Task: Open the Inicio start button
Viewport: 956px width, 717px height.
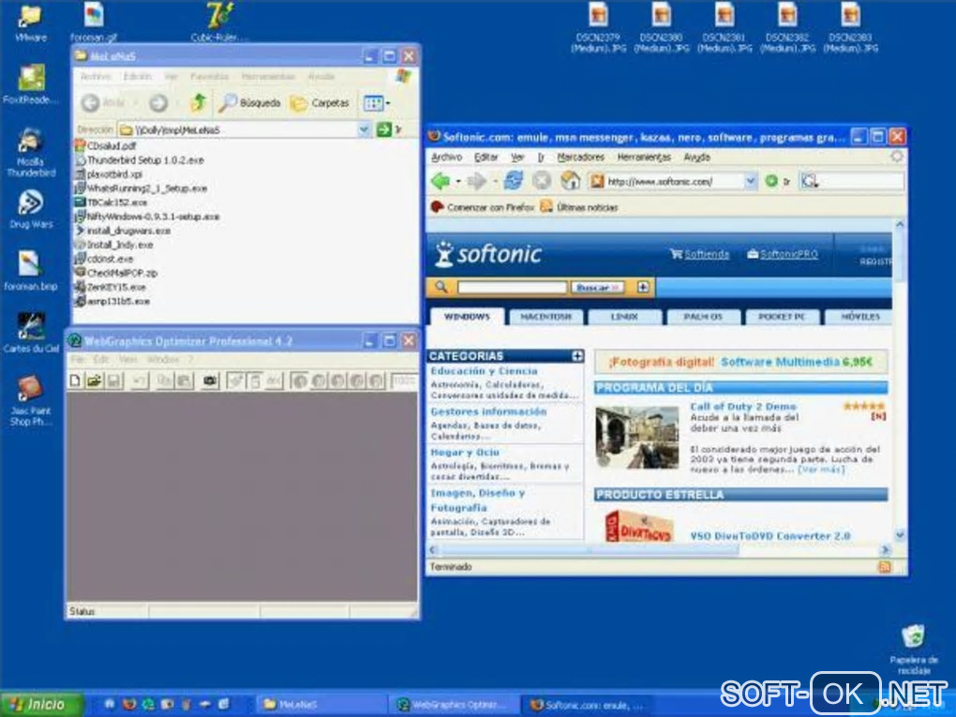Action: click(41, 704)
